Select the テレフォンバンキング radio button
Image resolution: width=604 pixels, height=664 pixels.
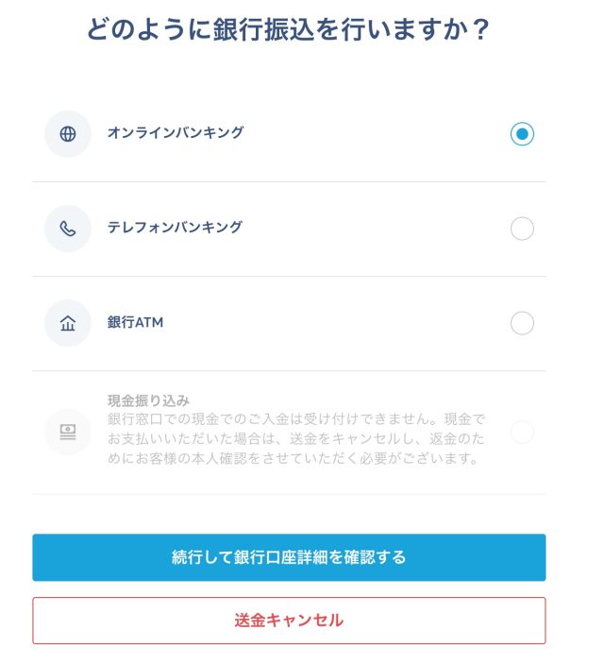[x=522, y=229]
